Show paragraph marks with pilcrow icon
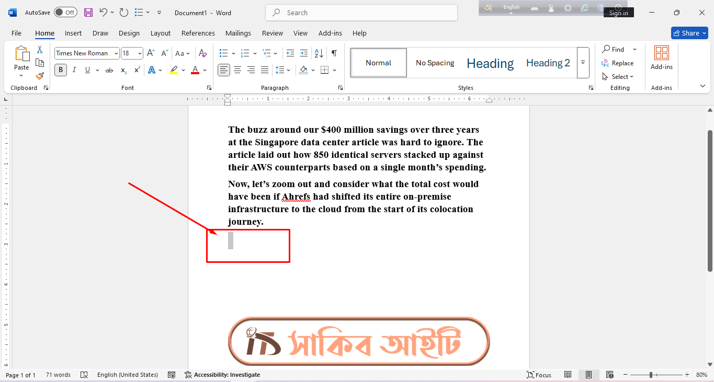The image size is (714, 382). (x=334, y=53)
